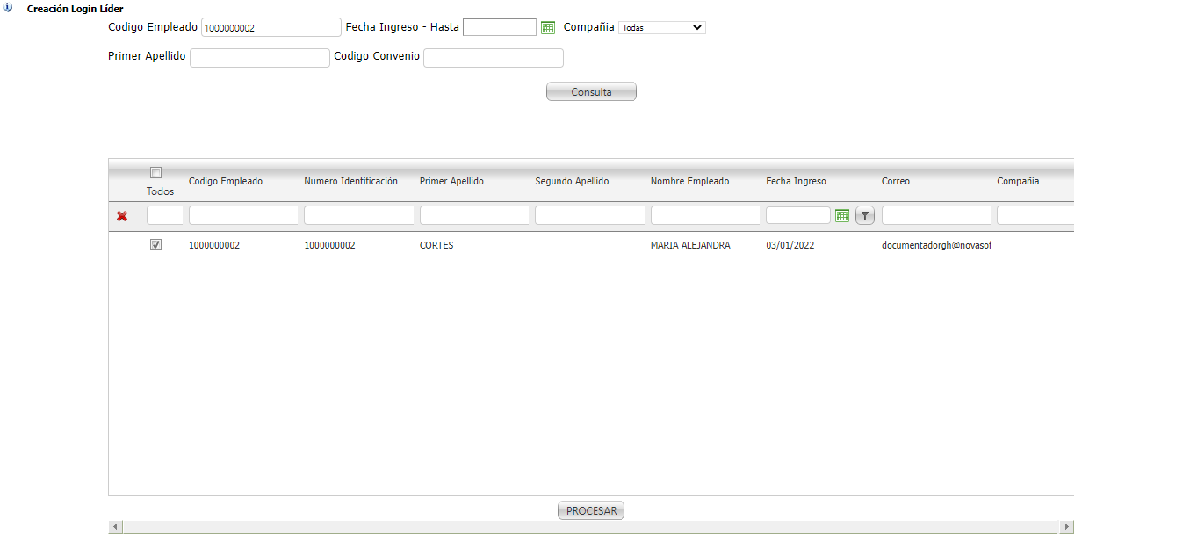
Task: Click horizontal scrollbar left arrow
Action: click(x=116, y=527)
